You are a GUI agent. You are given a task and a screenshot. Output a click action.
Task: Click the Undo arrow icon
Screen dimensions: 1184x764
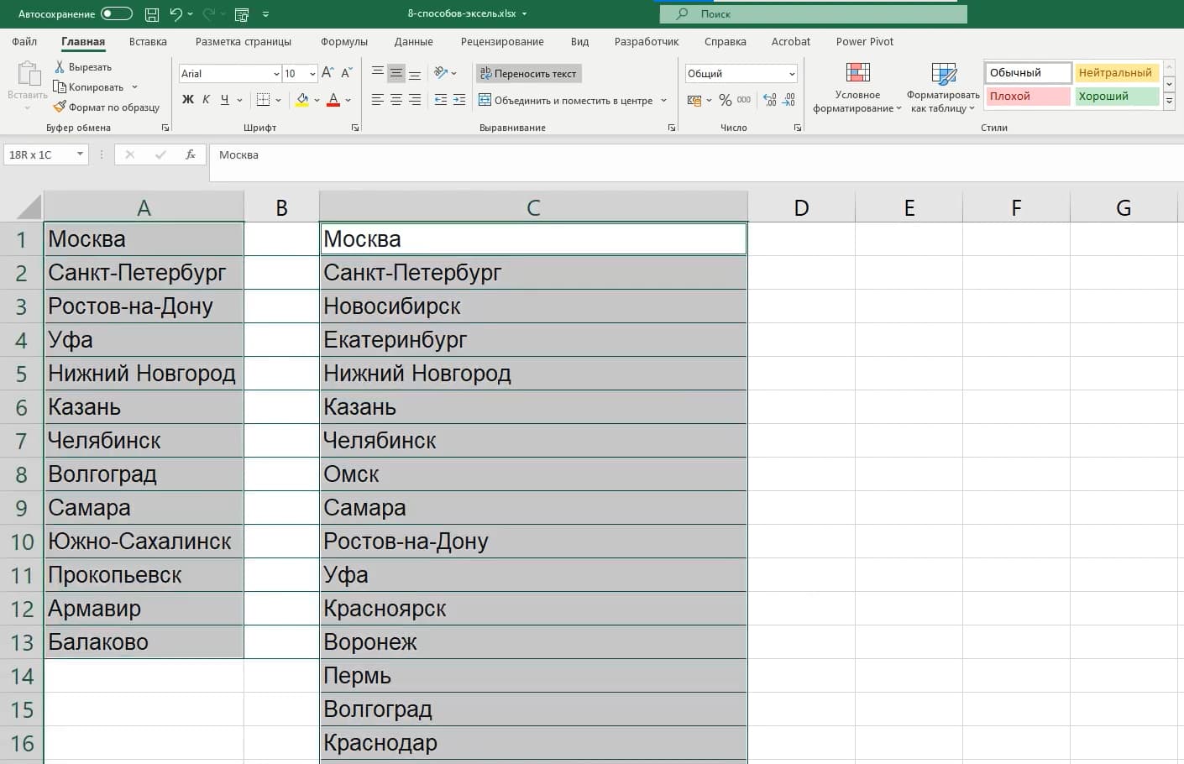click(176, 14)
